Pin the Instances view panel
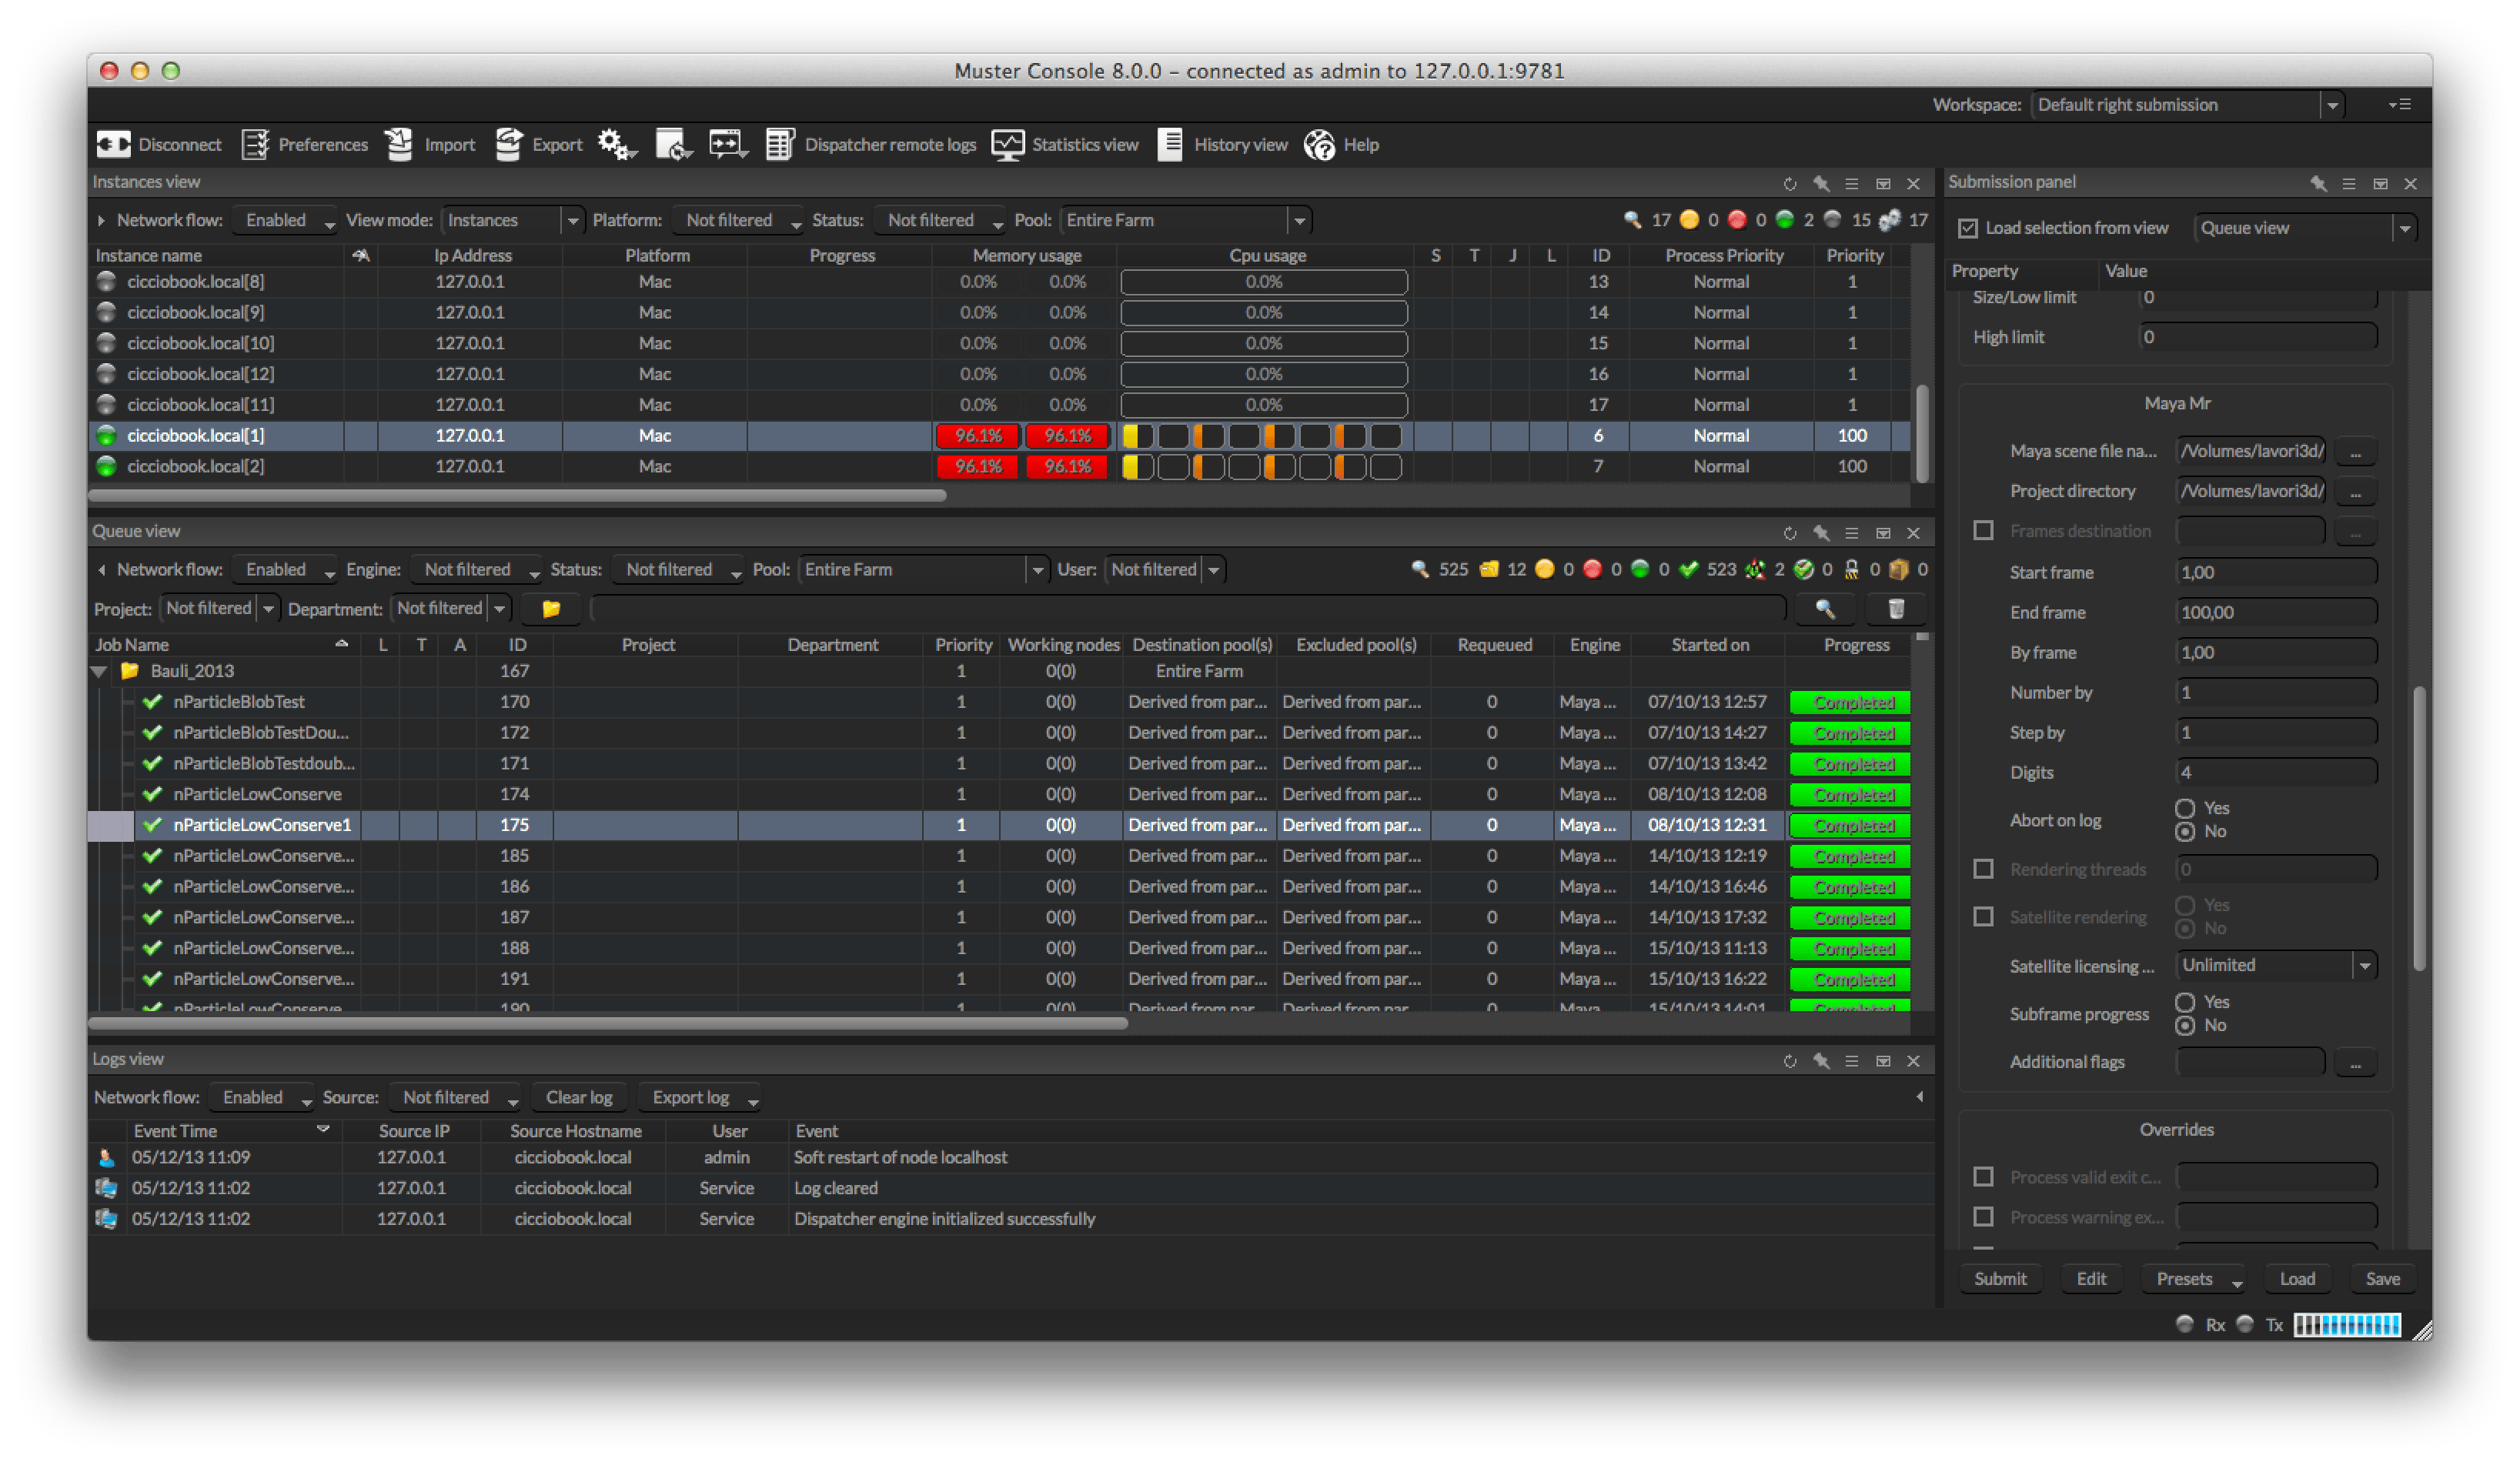This screenshot has width=2520, height=1462. (x=1821, y=184)
